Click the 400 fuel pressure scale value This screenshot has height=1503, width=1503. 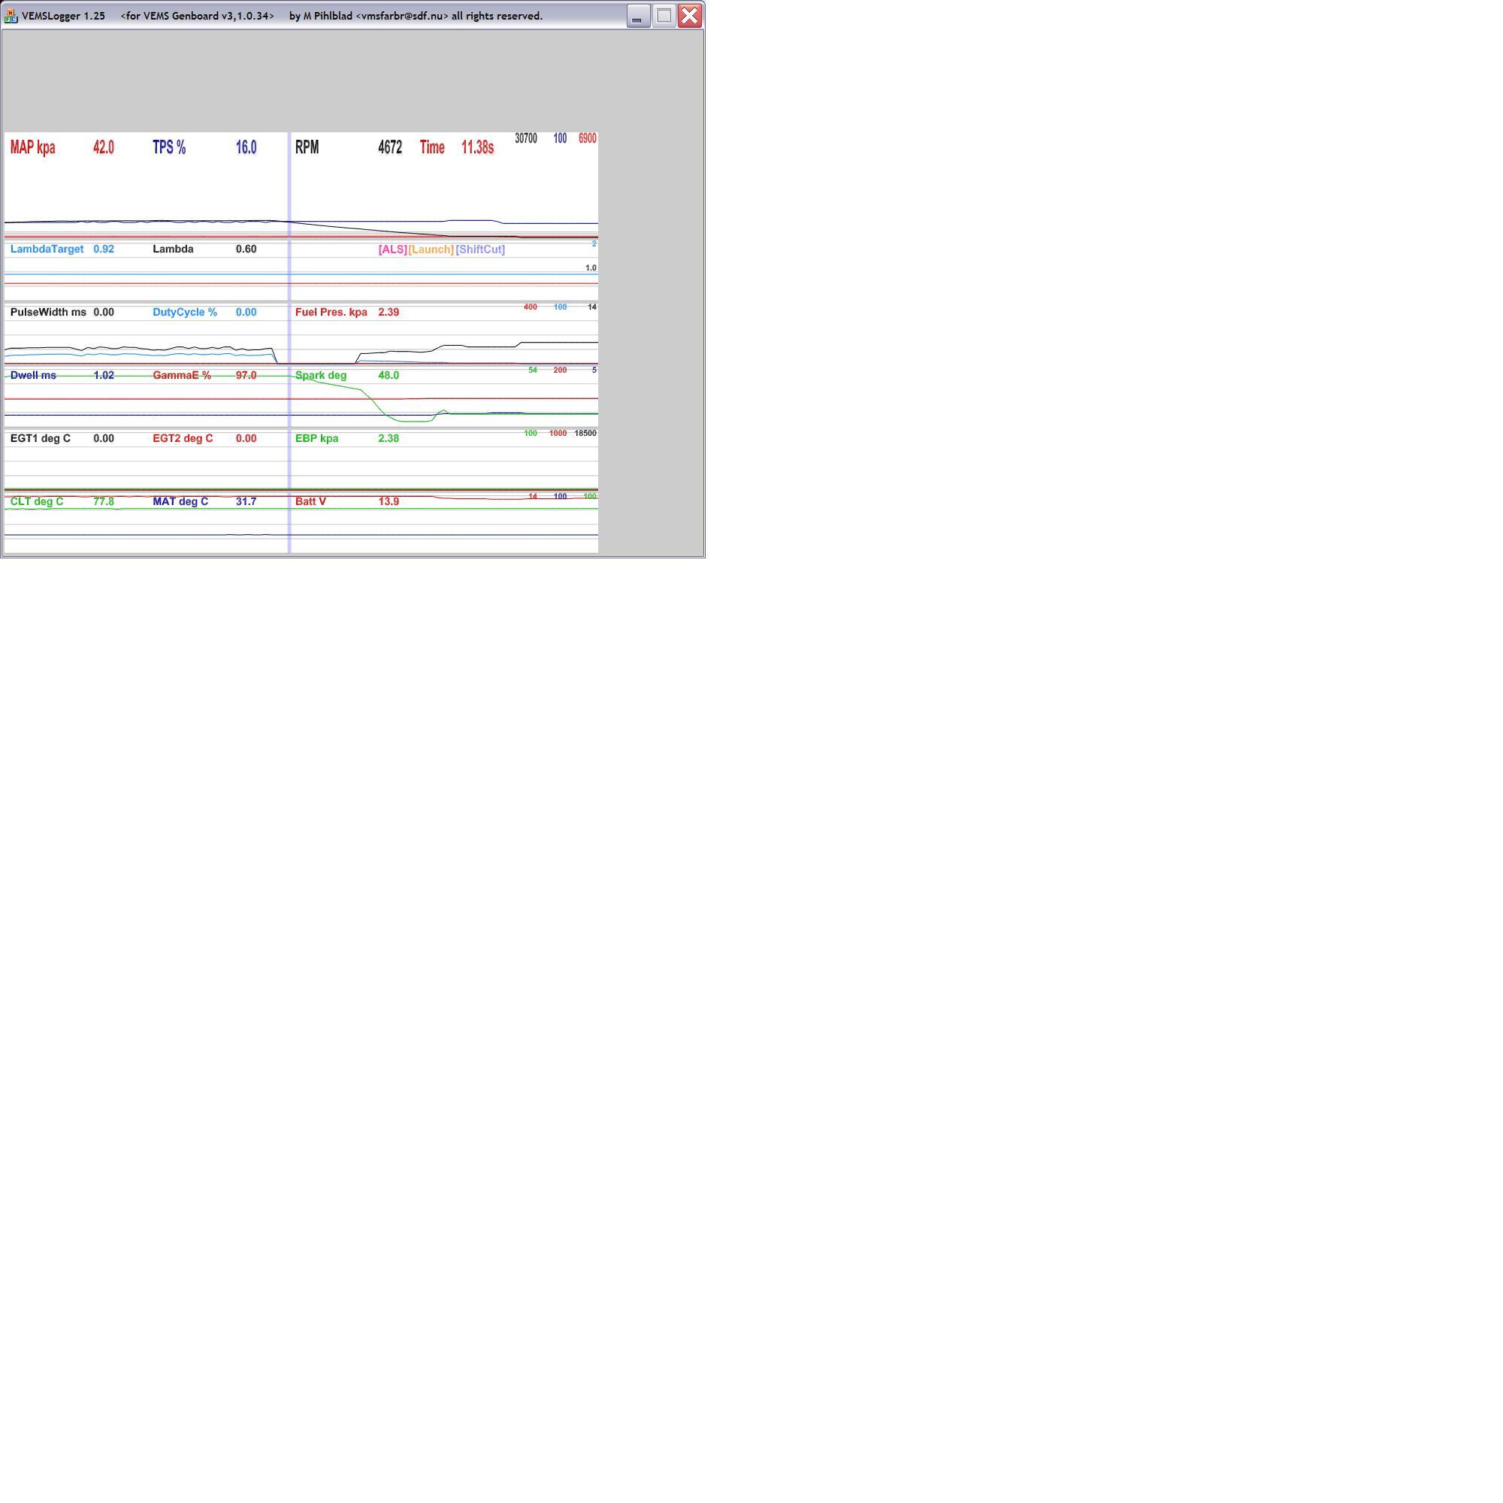(x=530, y=307)
